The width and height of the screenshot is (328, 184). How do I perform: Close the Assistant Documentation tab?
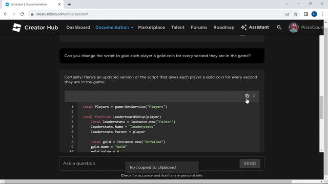(x=59, y=5)
